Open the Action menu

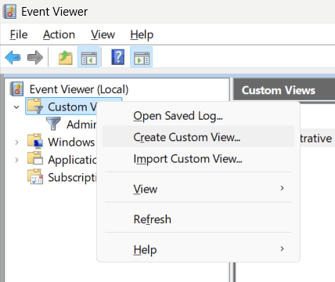pyautogui.click(x=59, y=34)
